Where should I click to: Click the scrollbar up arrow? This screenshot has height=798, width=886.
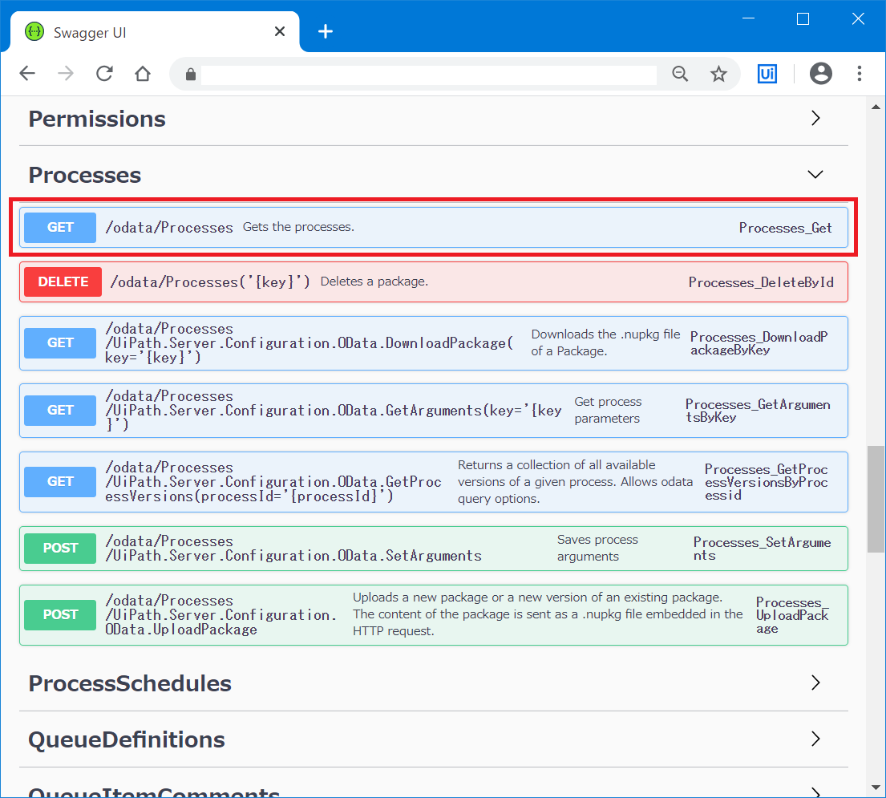click(876, 107)
